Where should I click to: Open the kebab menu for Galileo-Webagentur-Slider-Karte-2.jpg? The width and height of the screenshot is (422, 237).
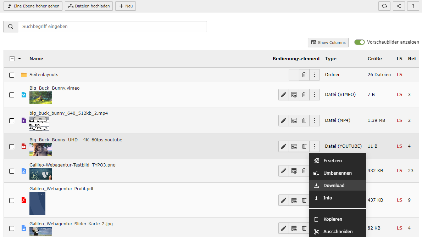[315, 228]
